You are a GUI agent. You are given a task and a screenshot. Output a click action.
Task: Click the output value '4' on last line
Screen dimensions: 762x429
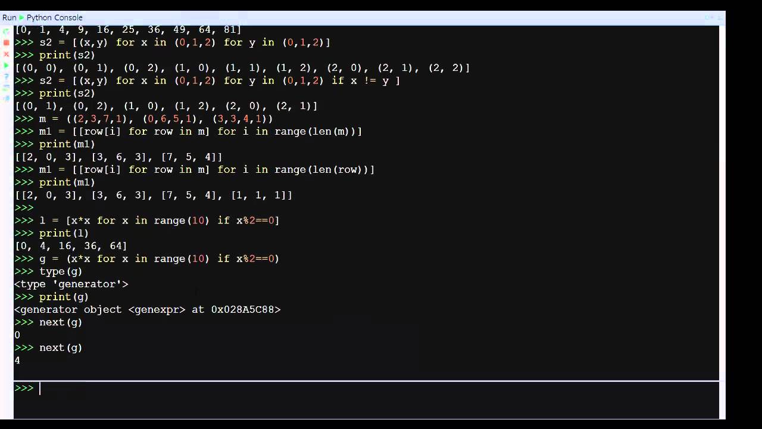click(x=17, y=360)
